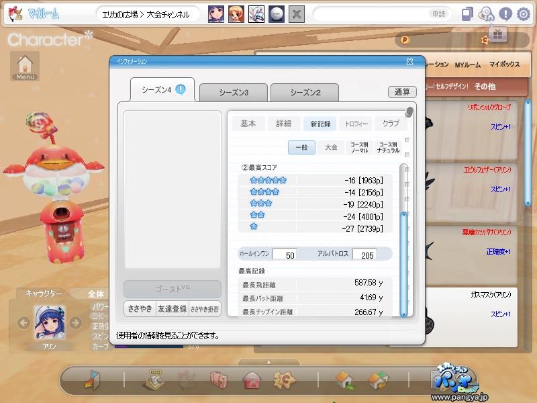Screen dimensions: 537x403
Task: Click the アルバトロス value field showing 205
Action: (364, 255)
